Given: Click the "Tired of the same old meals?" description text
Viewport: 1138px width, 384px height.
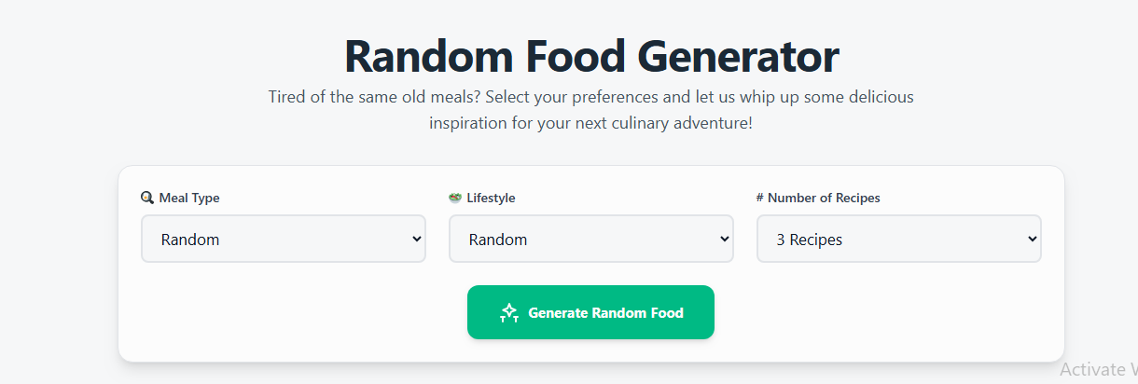Looking at the screenshot, I should [590, 109].
